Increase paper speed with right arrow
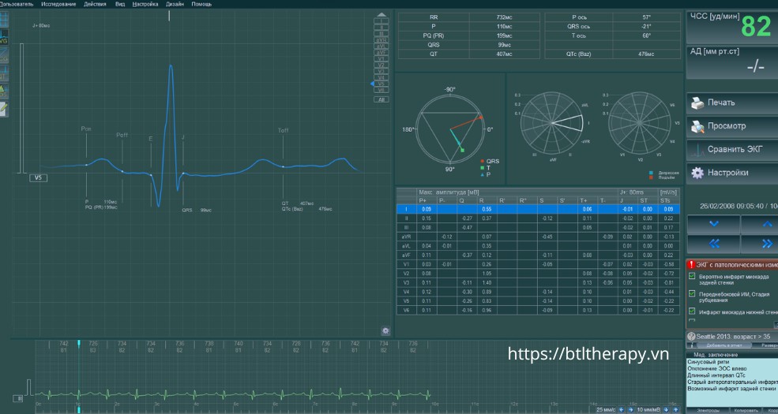Image resolution: width=778 pixels, height=414 pixels. [x=630, y=409]
